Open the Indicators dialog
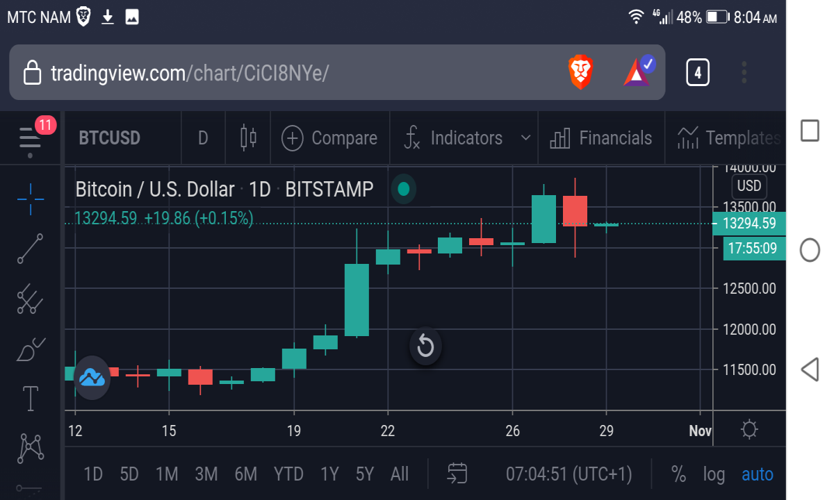The width and height of the screenshot is (834, 500). (453, 138)
